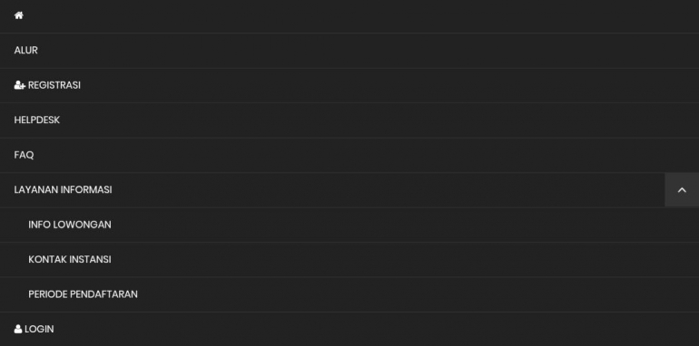Click the upward chevron arrow icon

[x=682, y=190]
